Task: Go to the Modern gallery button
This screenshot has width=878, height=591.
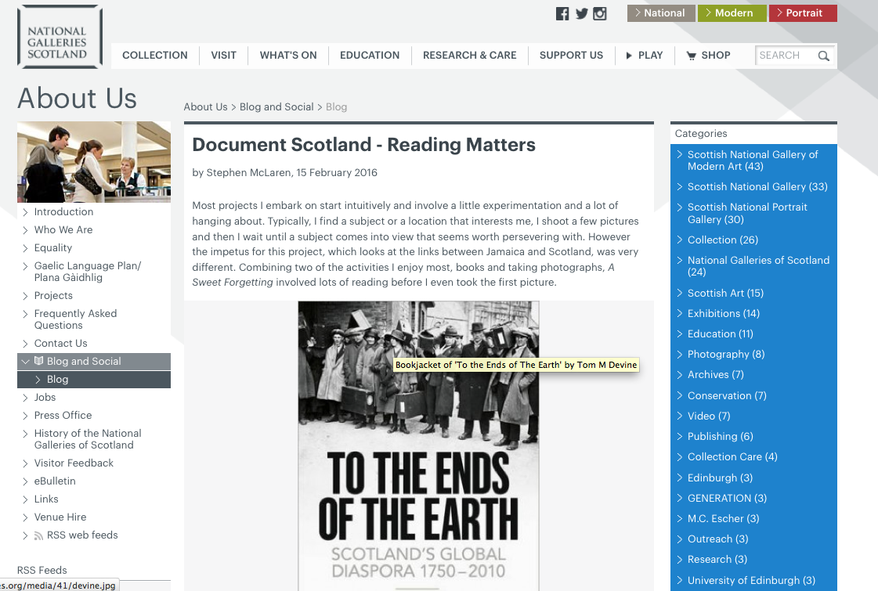Action: (x=732, y=13)
